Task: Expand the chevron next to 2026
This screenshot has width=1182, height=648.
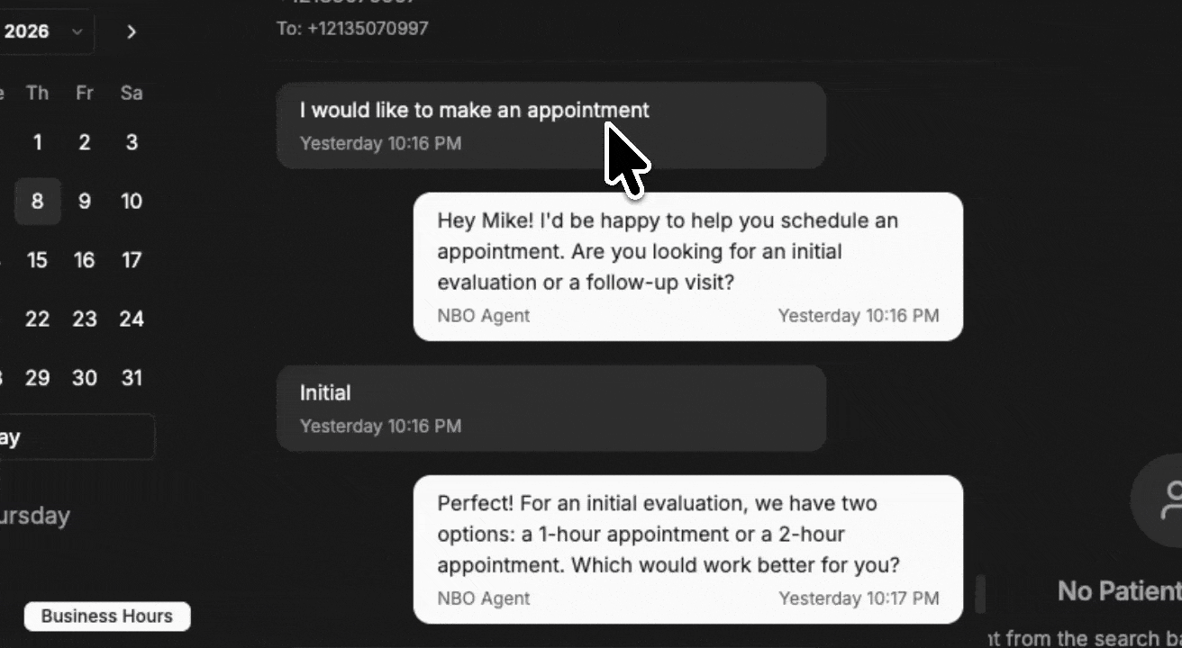Action: 75,31
